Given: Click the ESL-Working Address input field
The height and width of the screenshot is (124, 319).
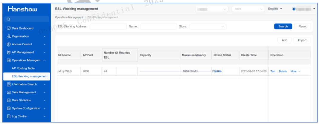Looking at the screenshot, I should point(108,27).
